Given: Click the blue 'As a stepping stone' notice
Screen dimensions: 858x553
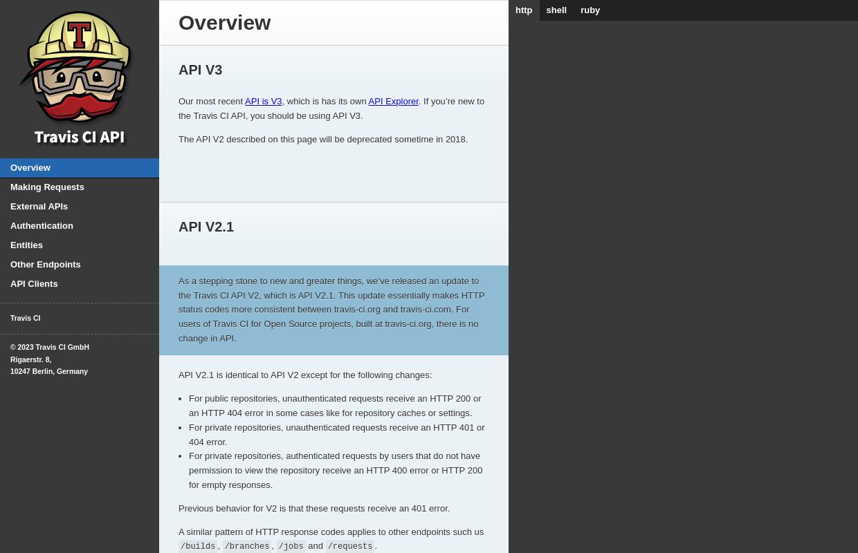Looking at the screenshot, I should (334, 310).
